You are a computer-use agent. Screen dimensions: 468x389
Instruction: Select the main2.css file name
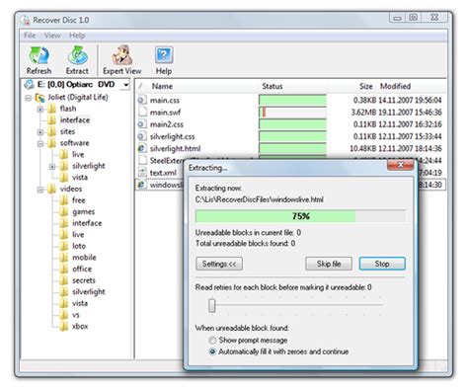coord(167,124)
